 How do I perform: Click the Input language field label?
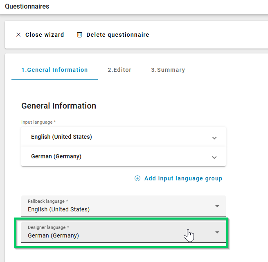point(38,122)
